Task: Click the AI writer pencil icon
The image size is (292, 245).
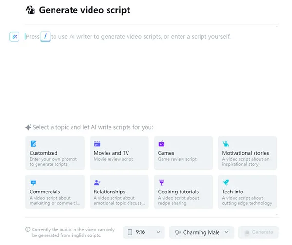Action: tap(14, 36)
